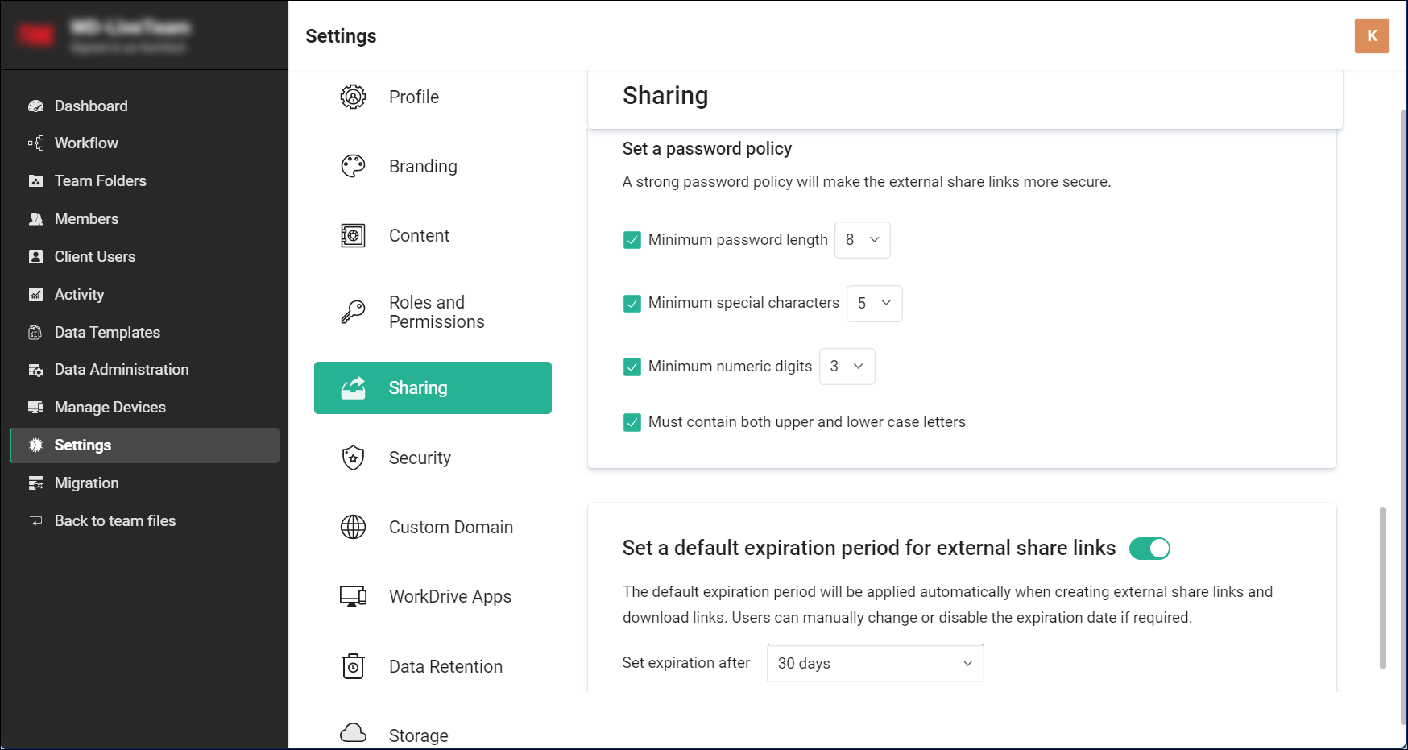
Task: Open the Storage settings section
Action: (418, 735)
